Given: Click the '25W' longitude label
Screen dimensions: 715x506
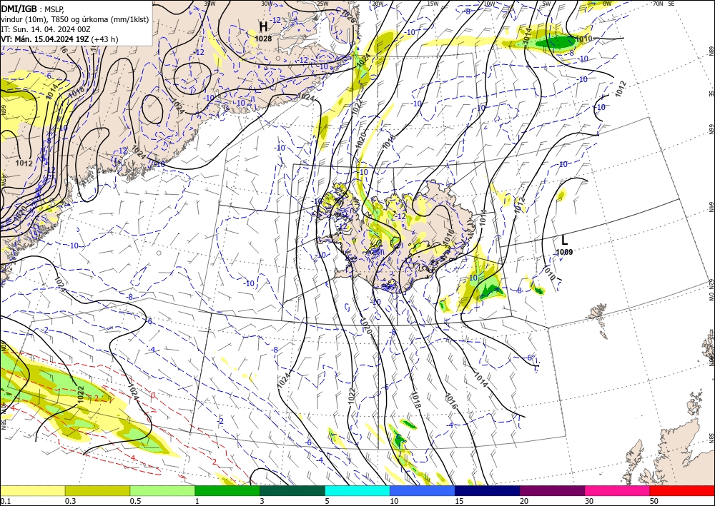Looking at the screenshot, I should pos(322,4).
